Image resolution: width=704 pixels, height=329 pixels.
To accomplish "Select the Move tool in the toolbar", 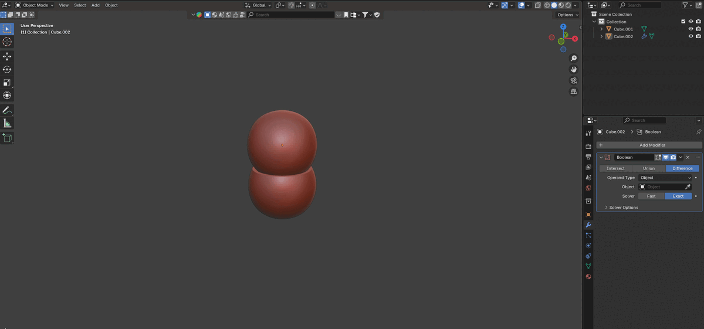I will click(x=7, y=56).
